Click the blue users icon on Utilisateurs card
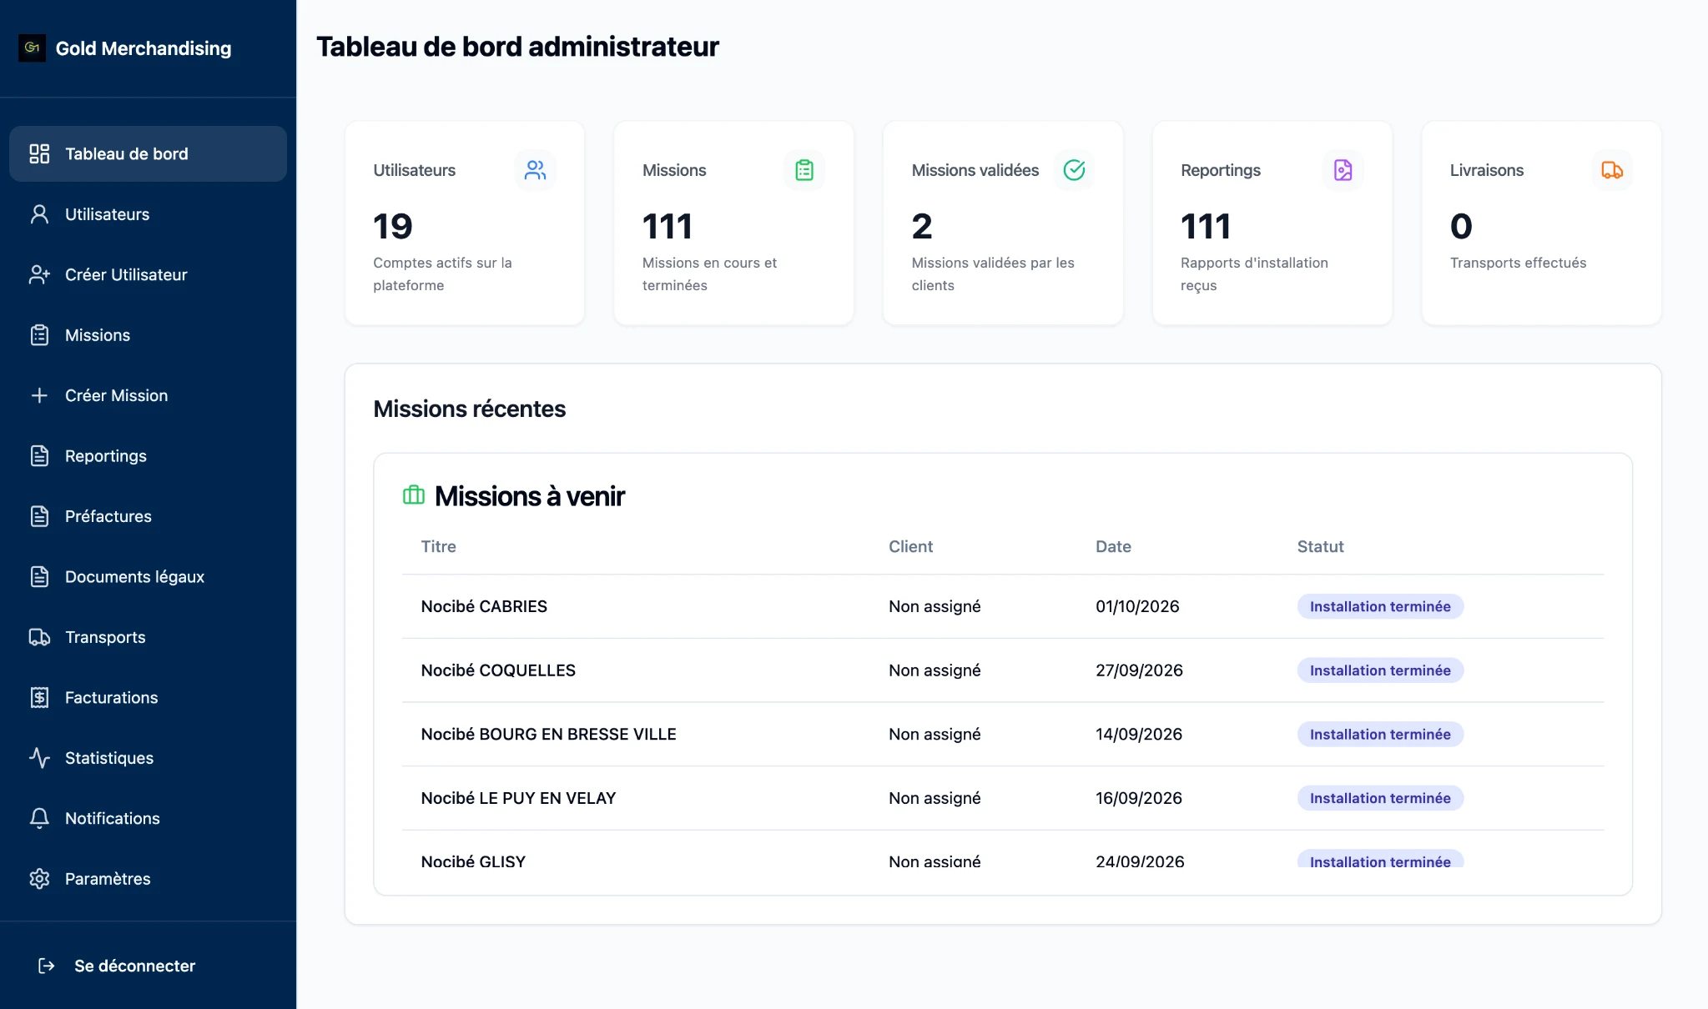This screenshot has height=1009, width=1708. (x=535, y=170)
